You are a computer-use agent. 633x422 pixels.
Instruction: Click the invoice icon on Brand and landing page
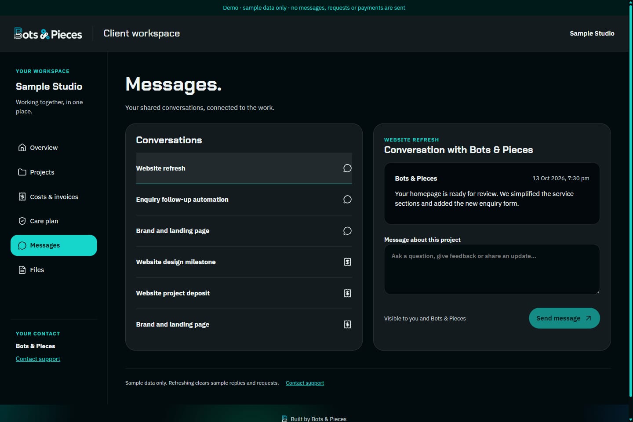347,324
